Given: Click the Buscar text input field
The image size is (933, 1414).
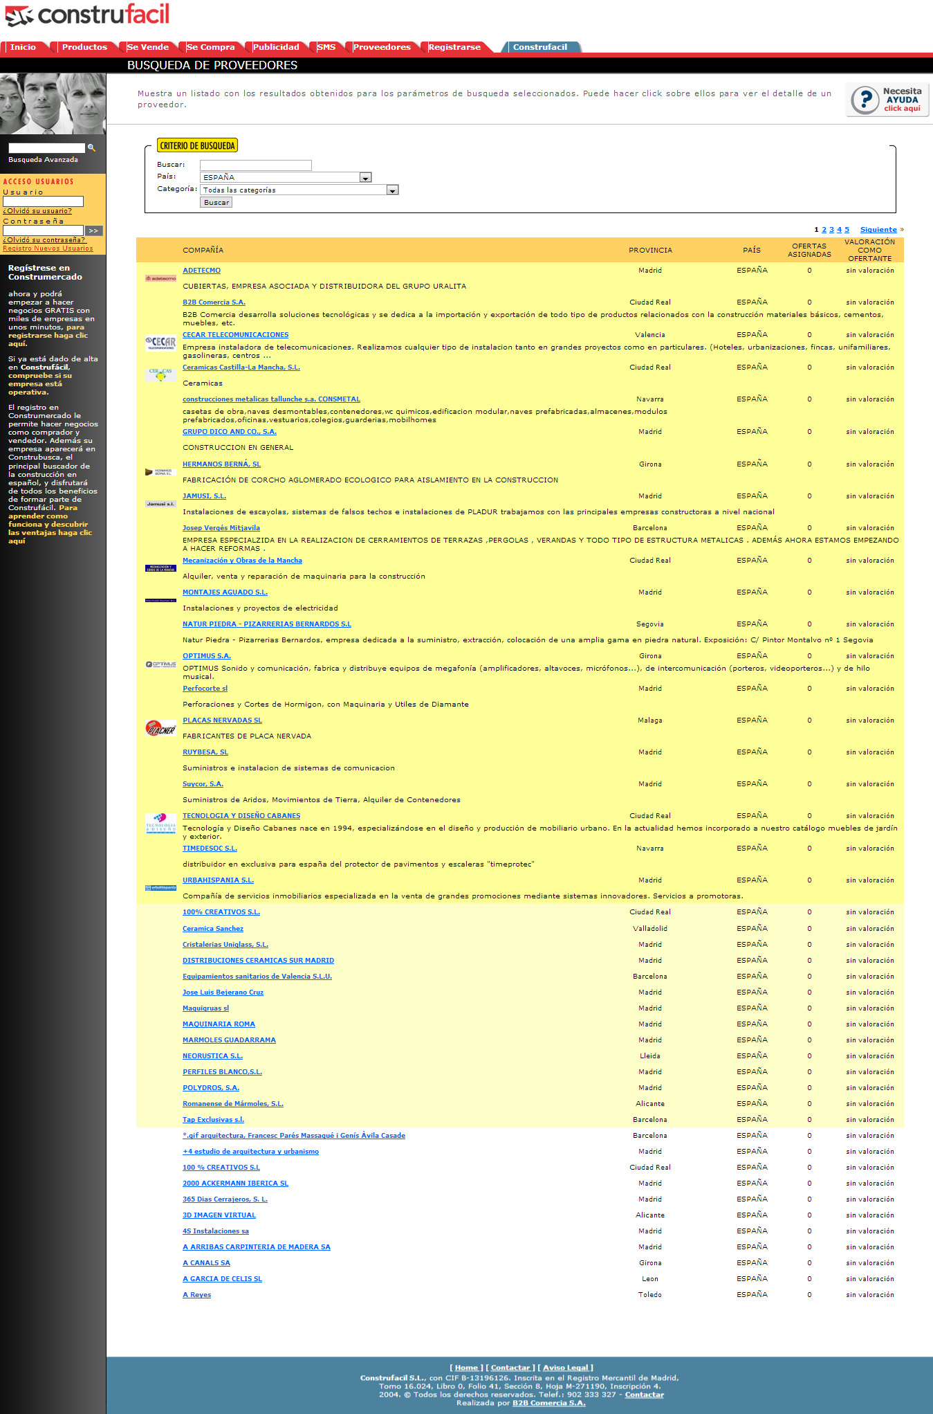Looking at the screenshot, I should coord(255,165).
